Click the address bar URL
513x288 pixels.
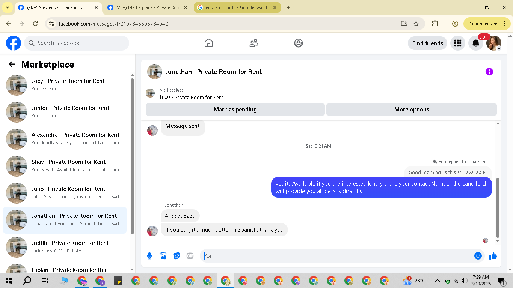click(x=113, y=24)
